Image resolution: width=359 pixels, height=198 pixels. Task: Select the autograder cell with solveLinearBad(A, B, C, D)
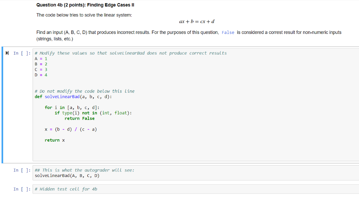[196, 173]
